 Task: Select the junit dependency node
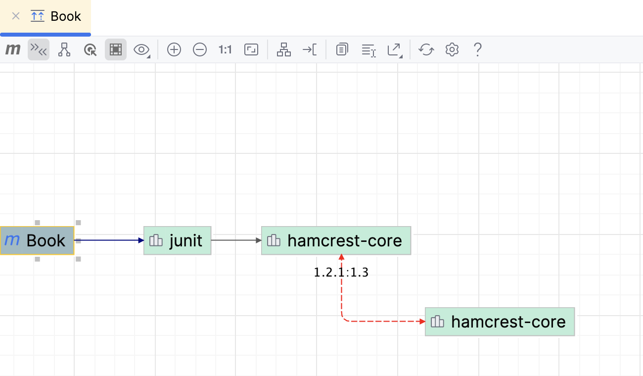[177, 240]
